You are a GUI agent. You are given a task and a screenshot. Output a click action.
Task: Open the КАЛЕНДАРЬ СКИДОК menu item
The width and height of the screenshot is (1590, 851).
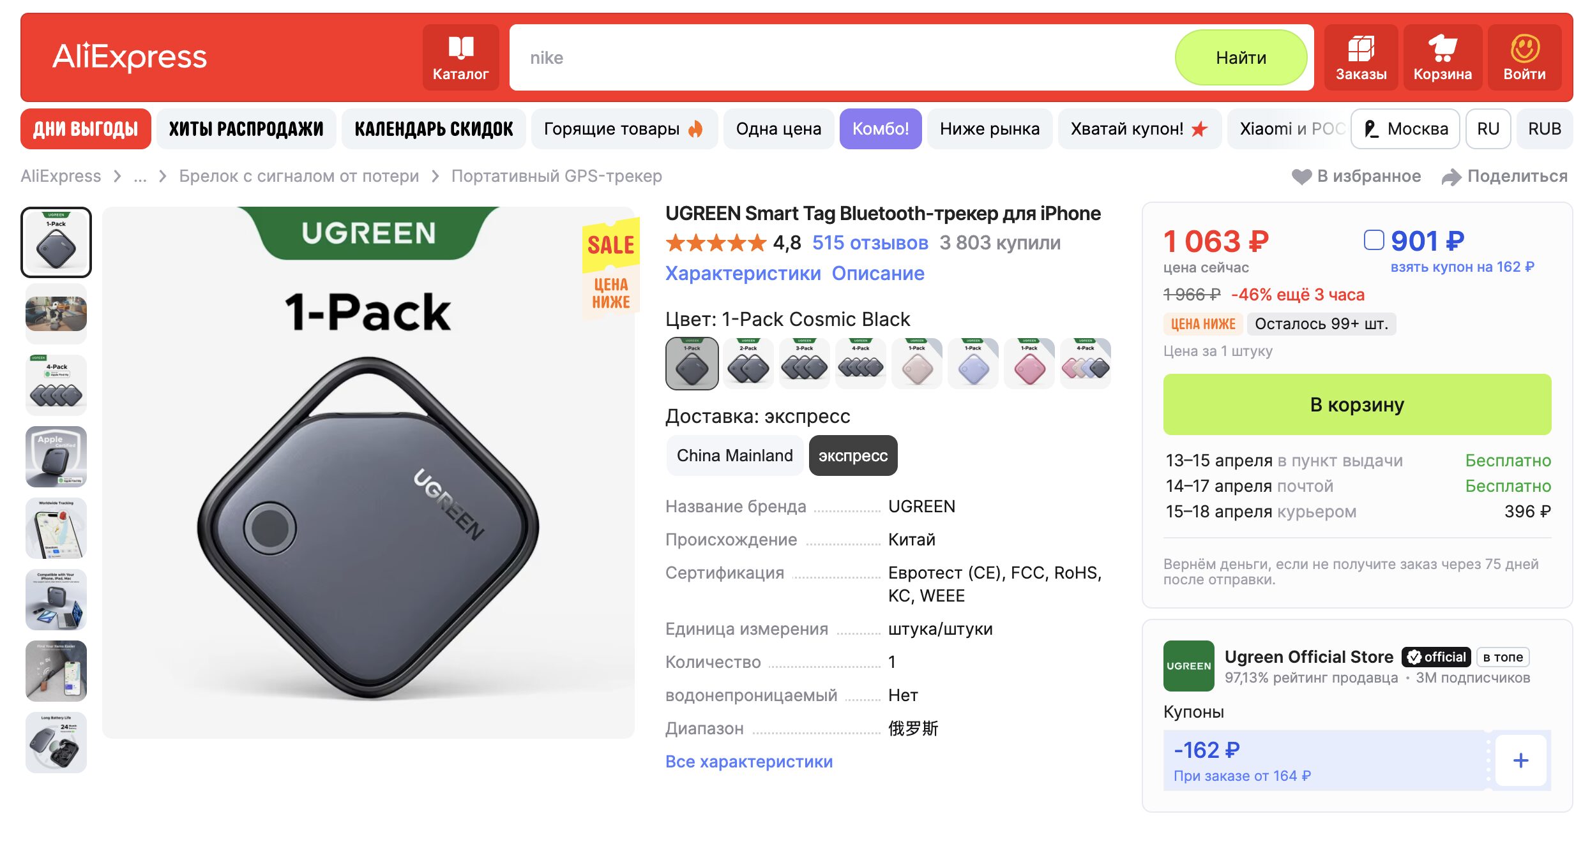click(433, 129)
